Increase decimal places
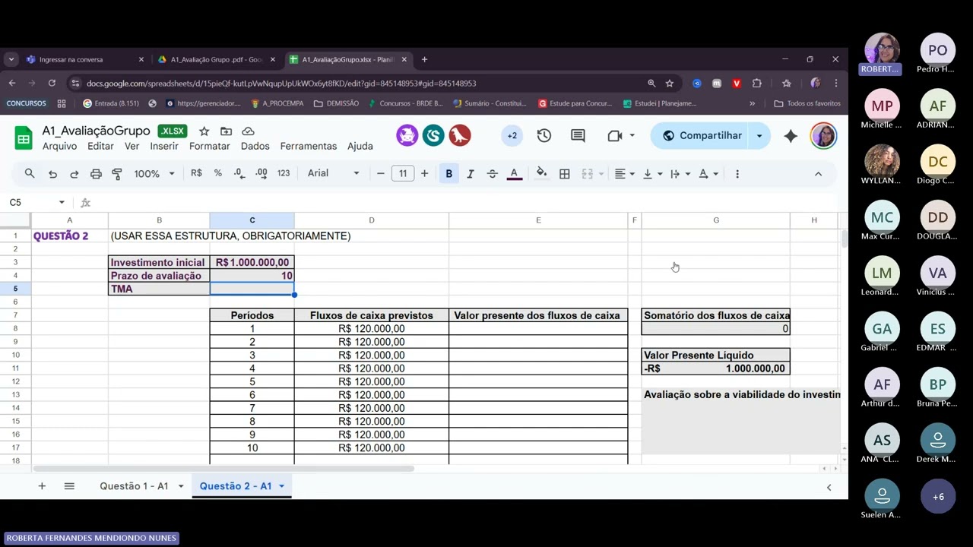 [261, 173]
